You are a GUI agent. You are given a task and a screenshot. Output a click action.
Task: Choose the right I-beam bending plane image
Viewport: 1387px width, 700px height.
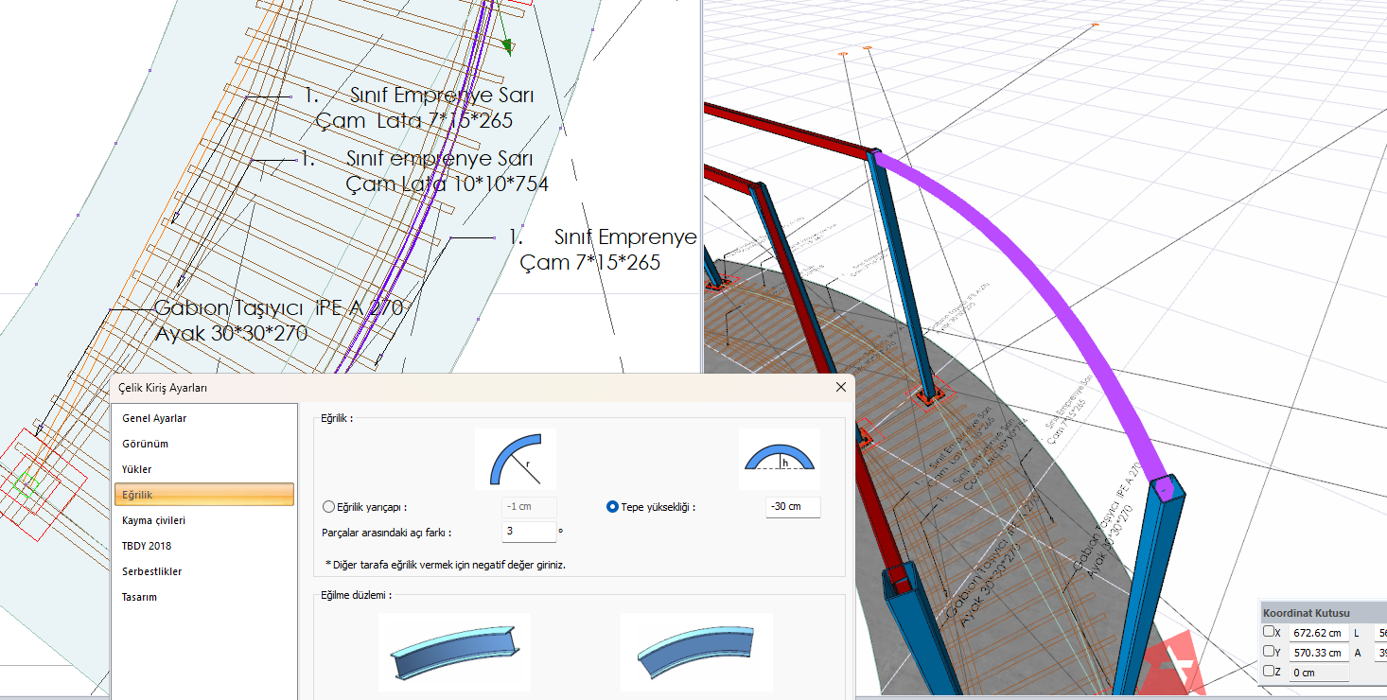(x=696, y=652)
